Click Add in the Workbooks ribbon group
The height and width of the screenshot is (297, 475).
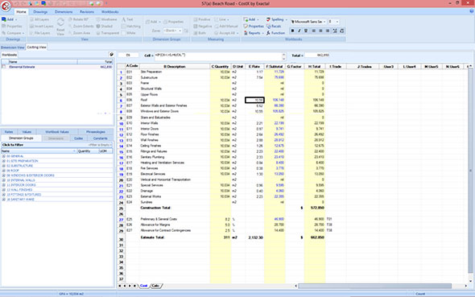click(x=250, y=19)
